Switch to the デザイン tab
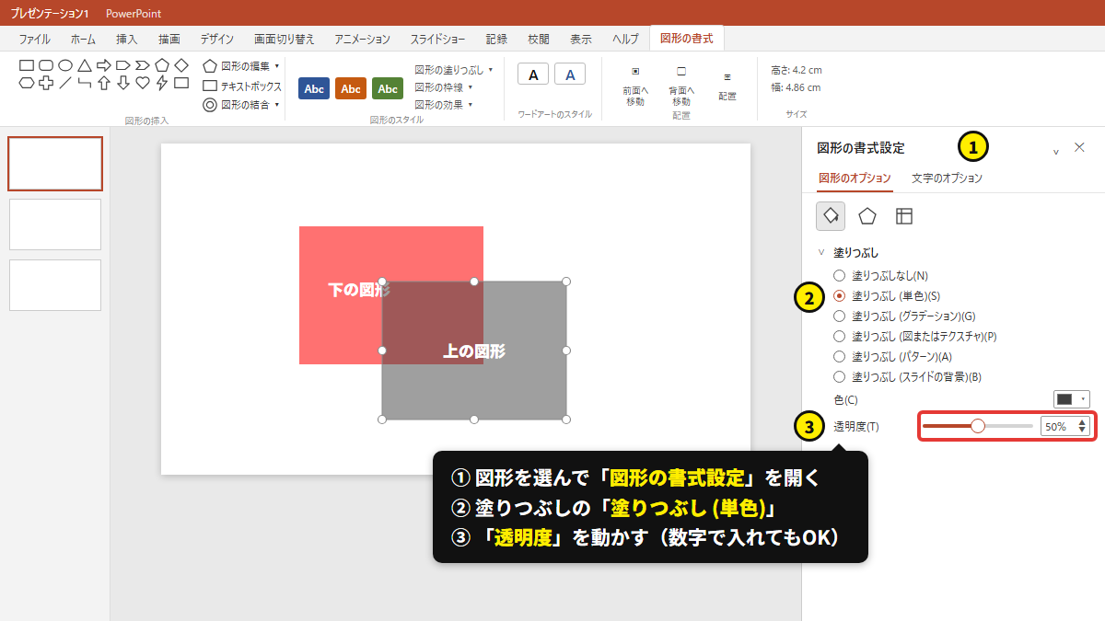 (x=217, y=40)
